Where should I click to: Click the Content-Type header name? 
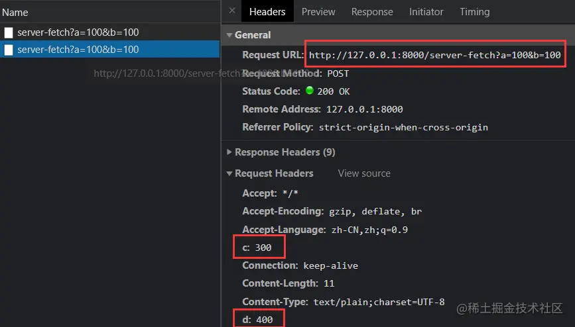pyautogui.click(x=275, y=302)
